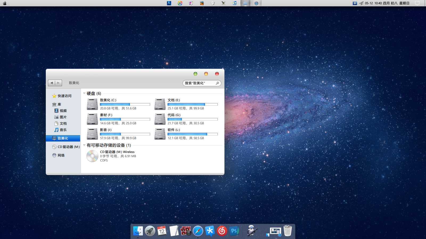The height and width of the screenshot is (239, 426).
Task: Click the search box for 致美化
Action: (202, 83)
